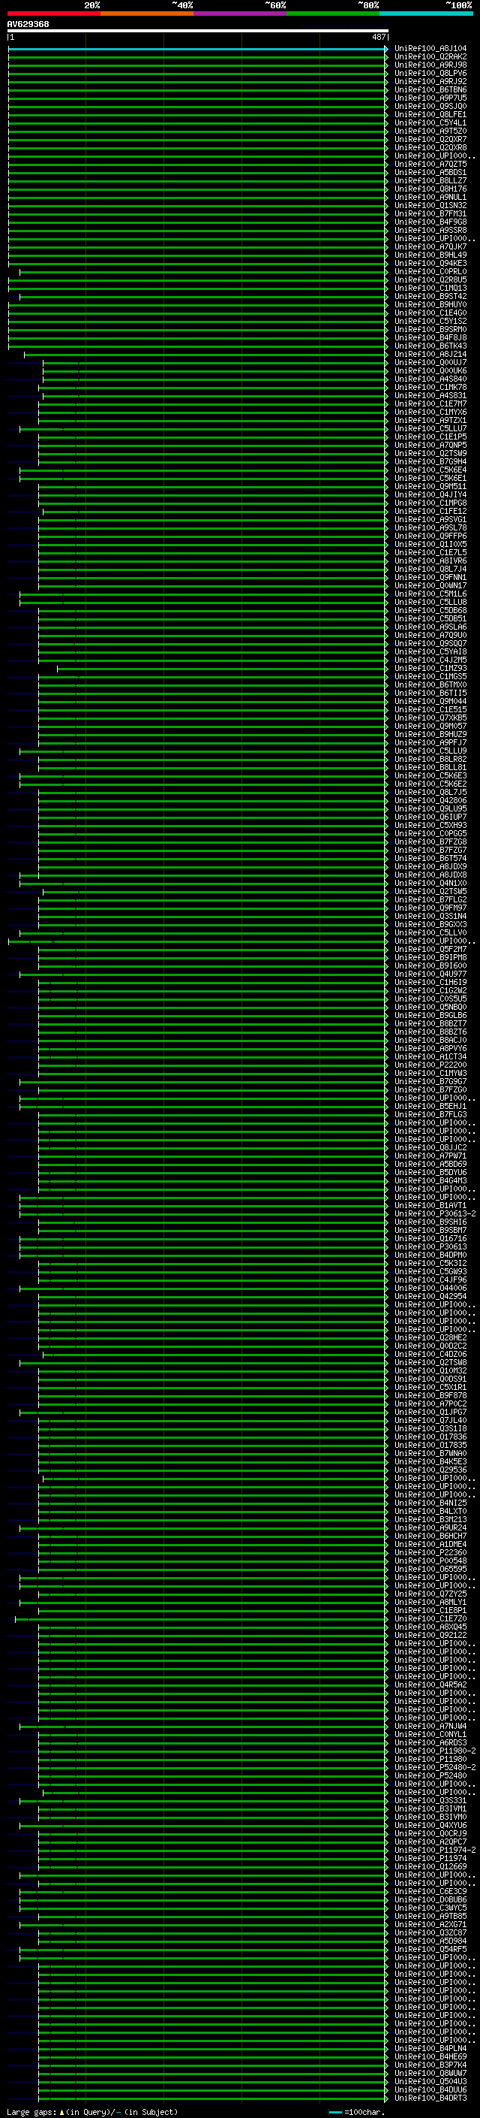Select hit label UniRef100_A8J214
This screenshot has width=480, height=2118.
pyautogui.click(x=430, y=355)
